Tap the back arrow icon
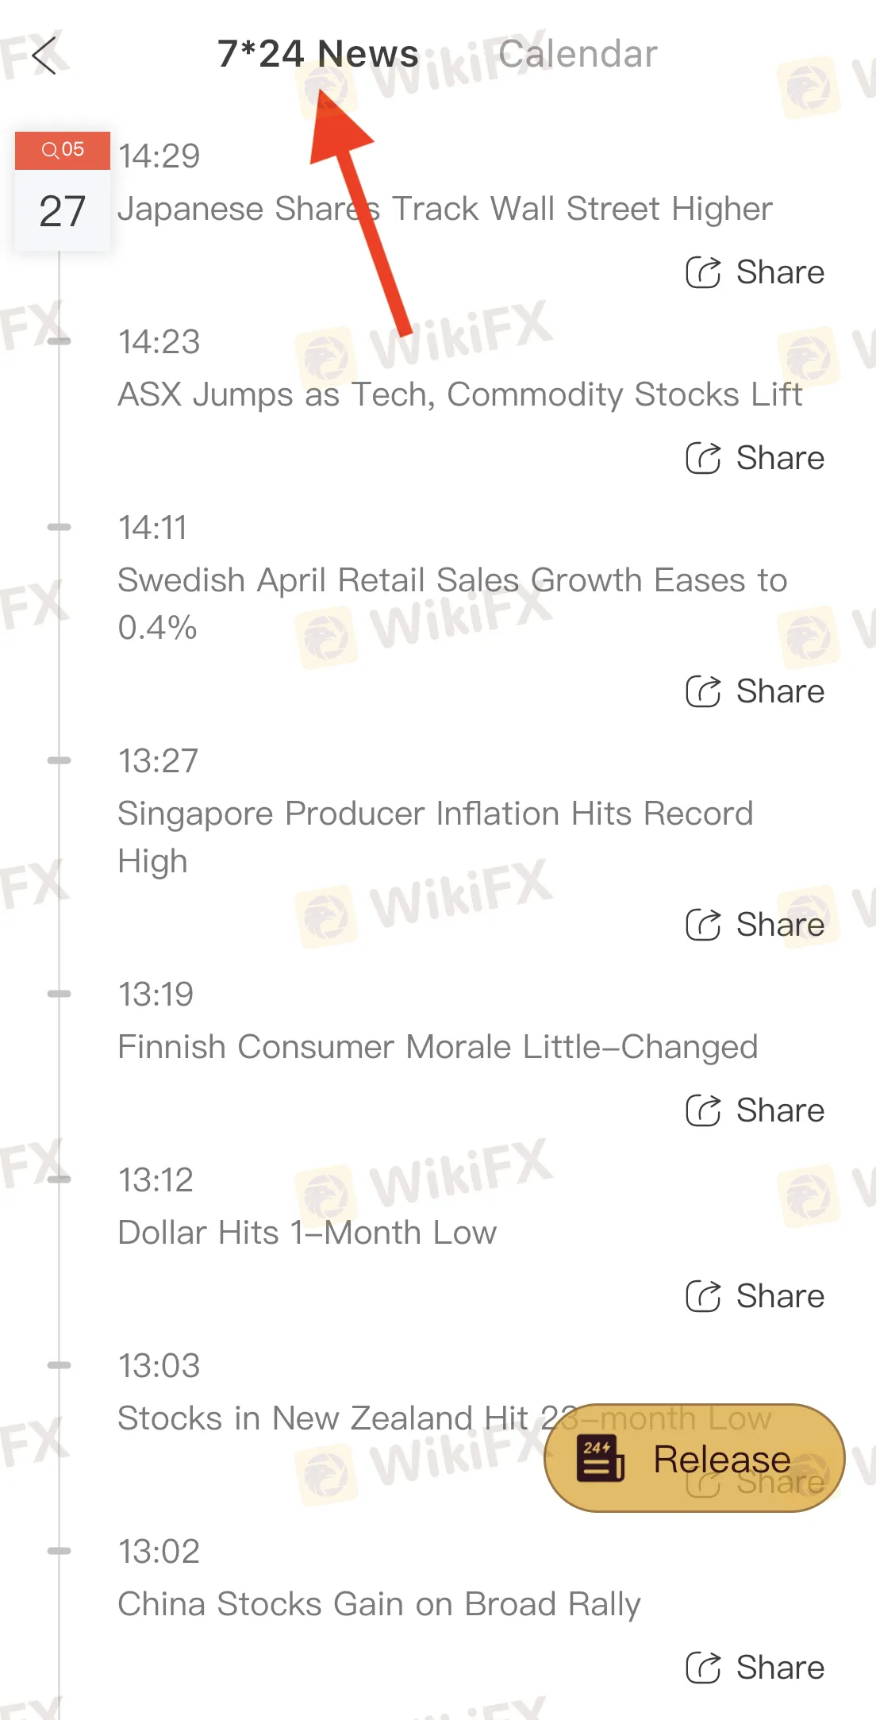The image size is (876, 1720). [45, 56]
